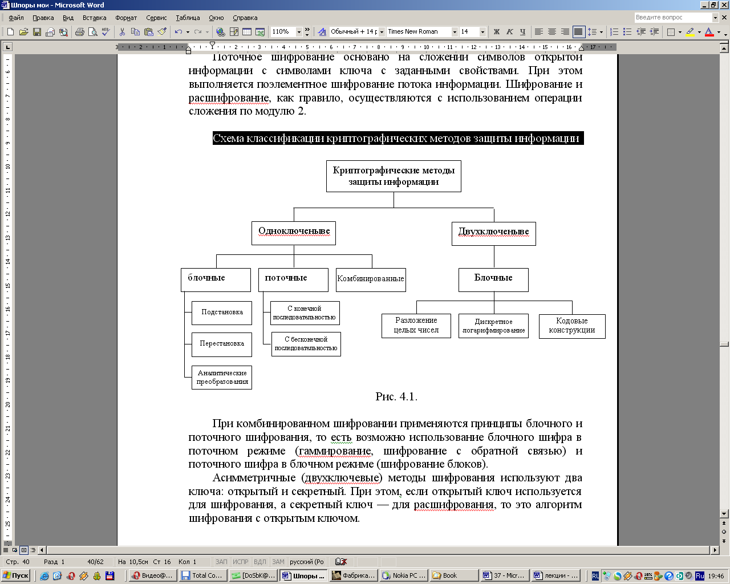
Task: Align text to the right
Action: pos(565,32)
